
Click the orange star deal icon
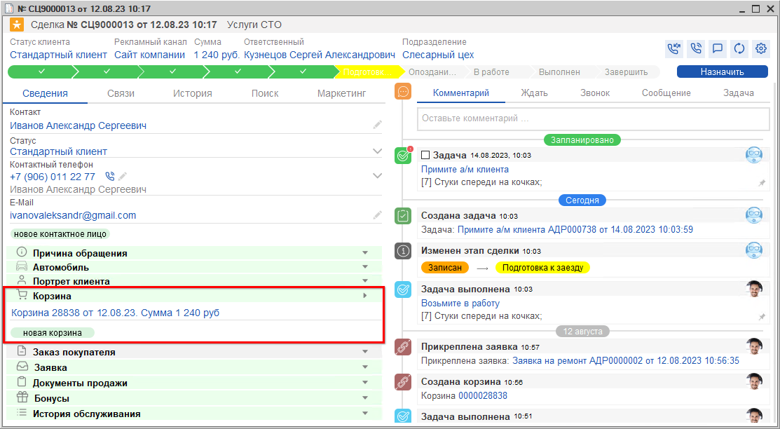(x=17, y=25)
